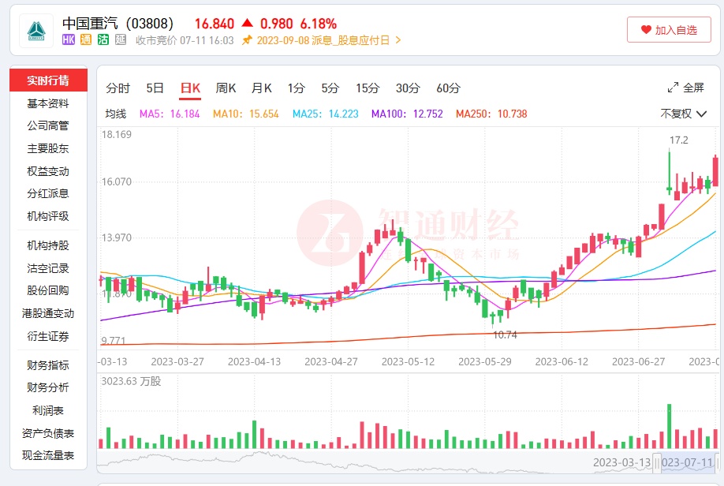Screen dimensions: 724x486
Task: Click the heart icon in 加入自选 button
Action: coord(646,30)
